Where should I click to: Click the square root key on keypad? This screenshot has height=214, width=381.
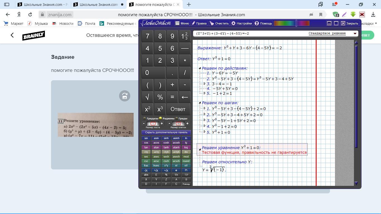click(147, 97)
